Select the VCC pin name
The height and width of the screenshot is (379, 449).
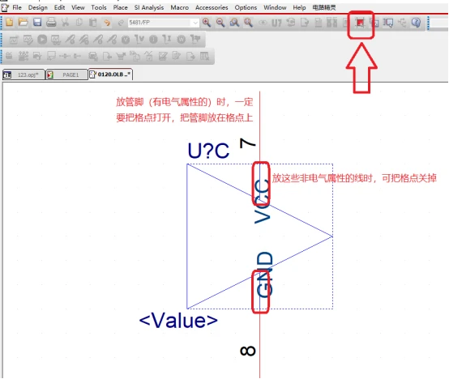(263, 202)
